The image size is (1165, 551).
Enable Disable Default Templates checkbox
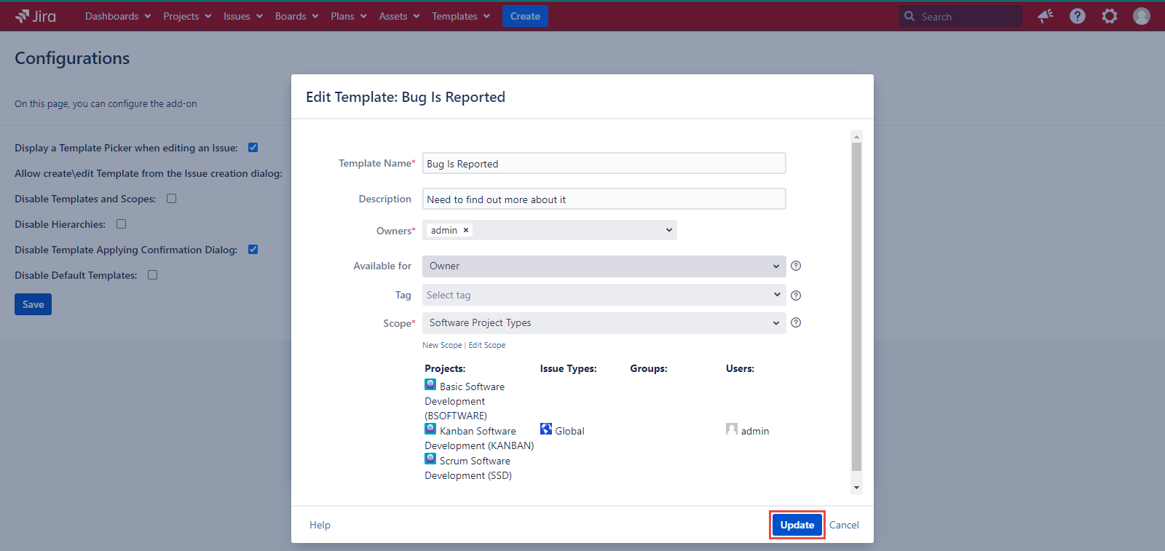(x=153, y=275)
